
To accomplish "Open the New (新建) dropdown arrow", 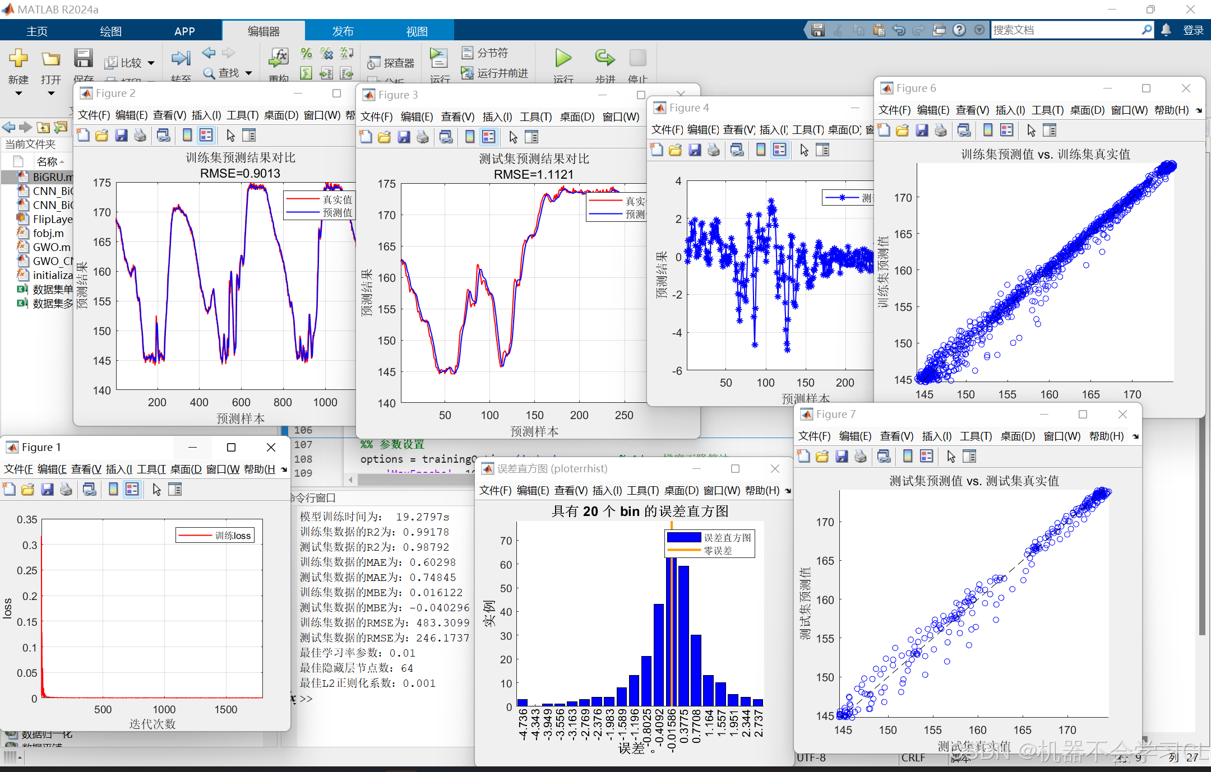I will pos(19,94).
